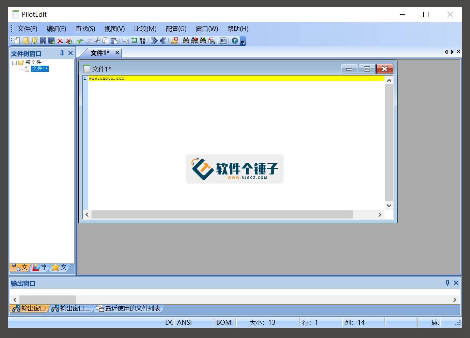Click the New file toolbar icon
470x338 pixels.
pos(17,41)
